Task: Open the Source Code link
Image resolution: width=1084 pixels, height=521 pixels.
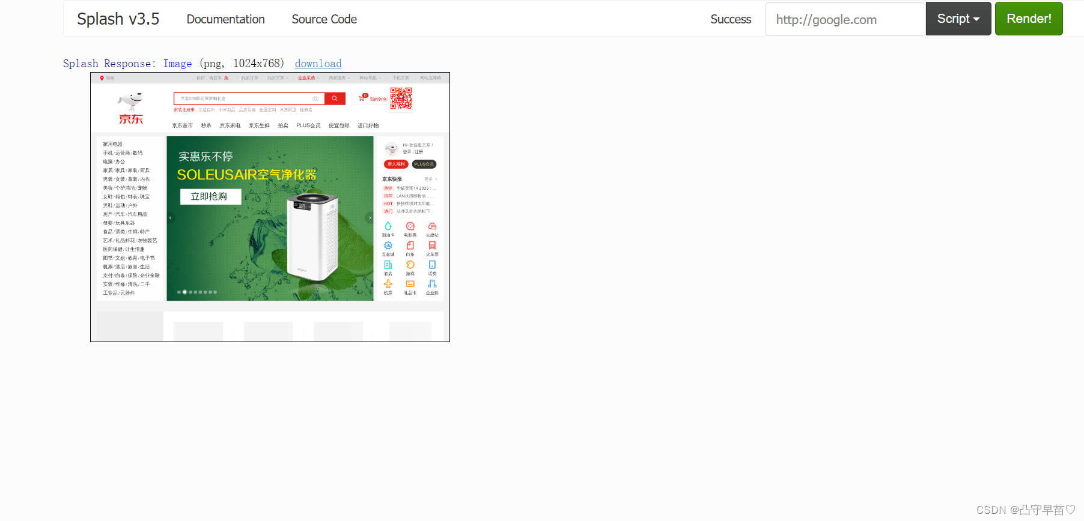Action: [x=324, y=19]
